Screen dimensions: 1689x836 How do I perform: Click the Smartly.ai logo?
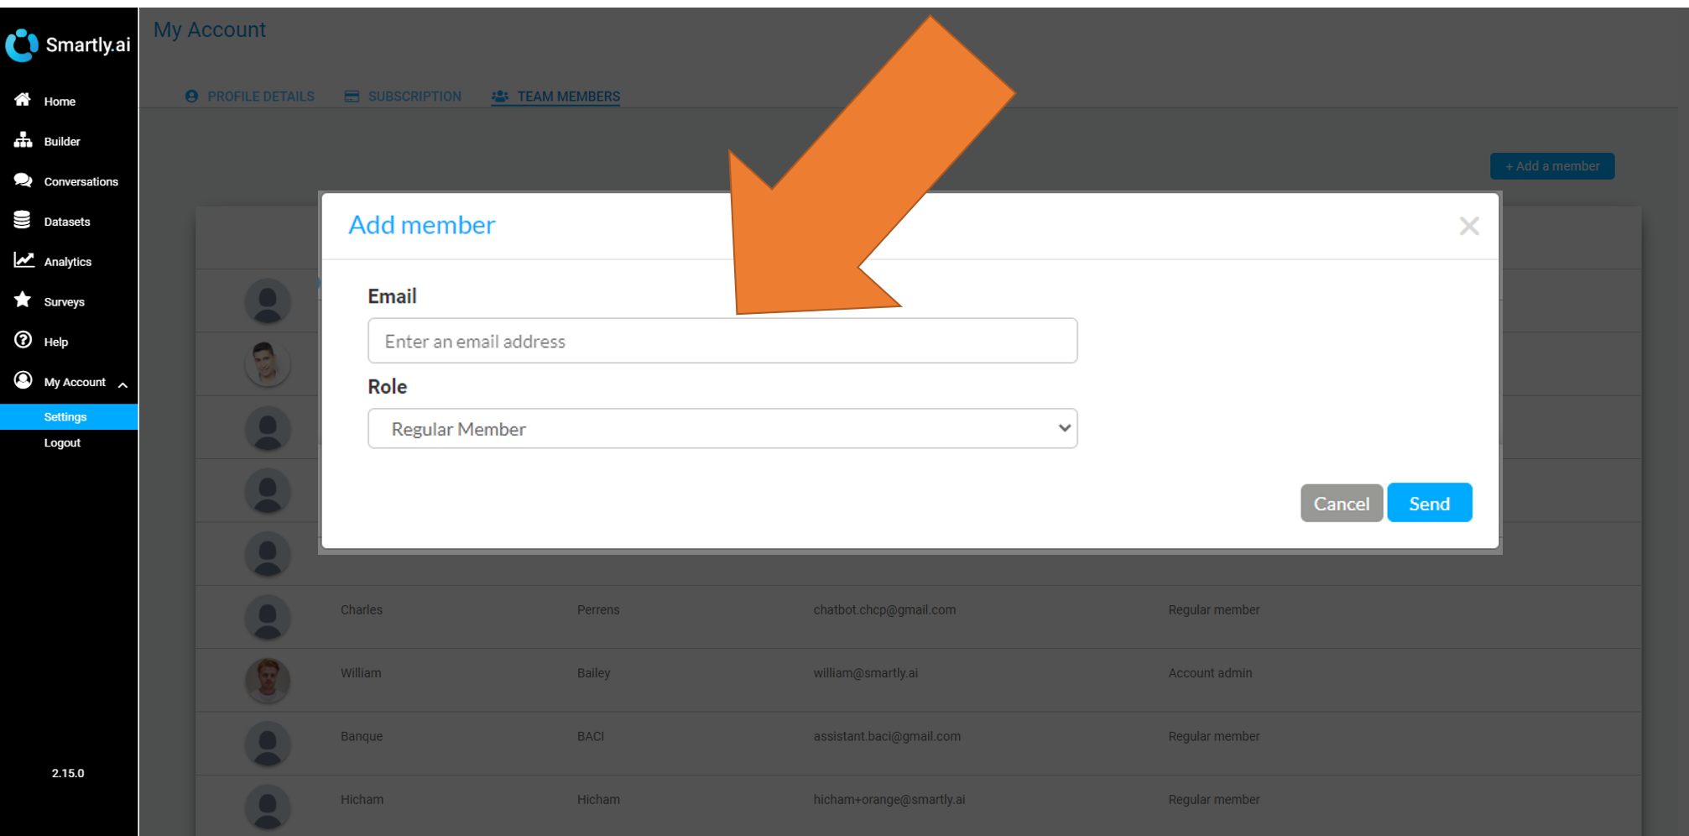pos(68,44)
